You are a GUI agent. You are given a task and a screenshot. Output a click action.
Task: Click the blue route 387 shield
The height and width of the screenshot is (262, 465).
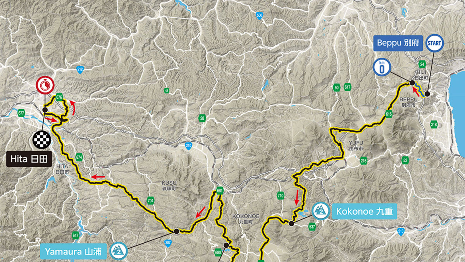pos(167,243)
